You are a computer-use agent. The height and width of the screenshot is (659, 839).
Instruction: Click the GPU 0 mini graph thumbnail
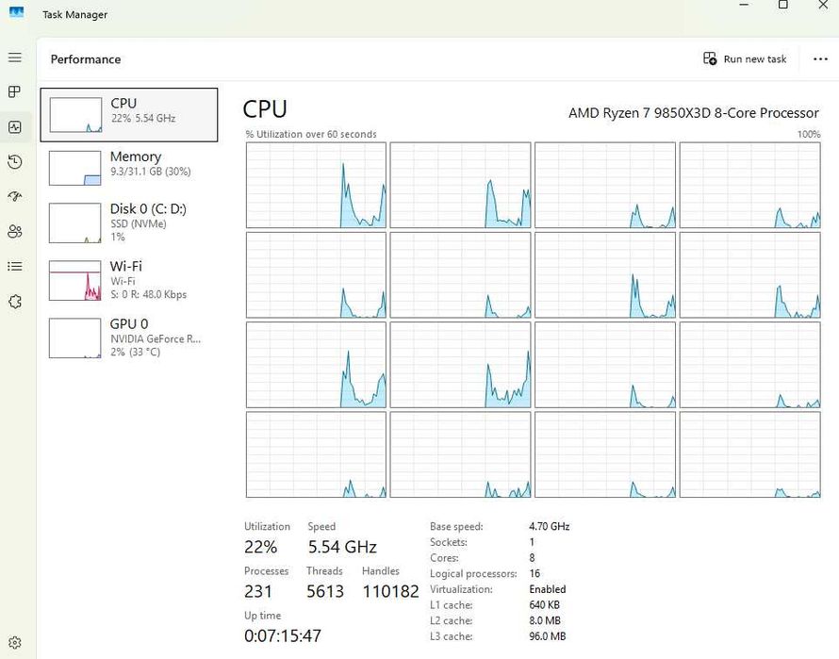(74, 338)
